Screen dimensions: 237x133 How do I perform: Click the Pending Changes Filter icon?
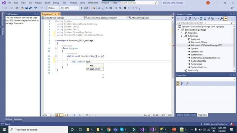(x=195, y=18)
